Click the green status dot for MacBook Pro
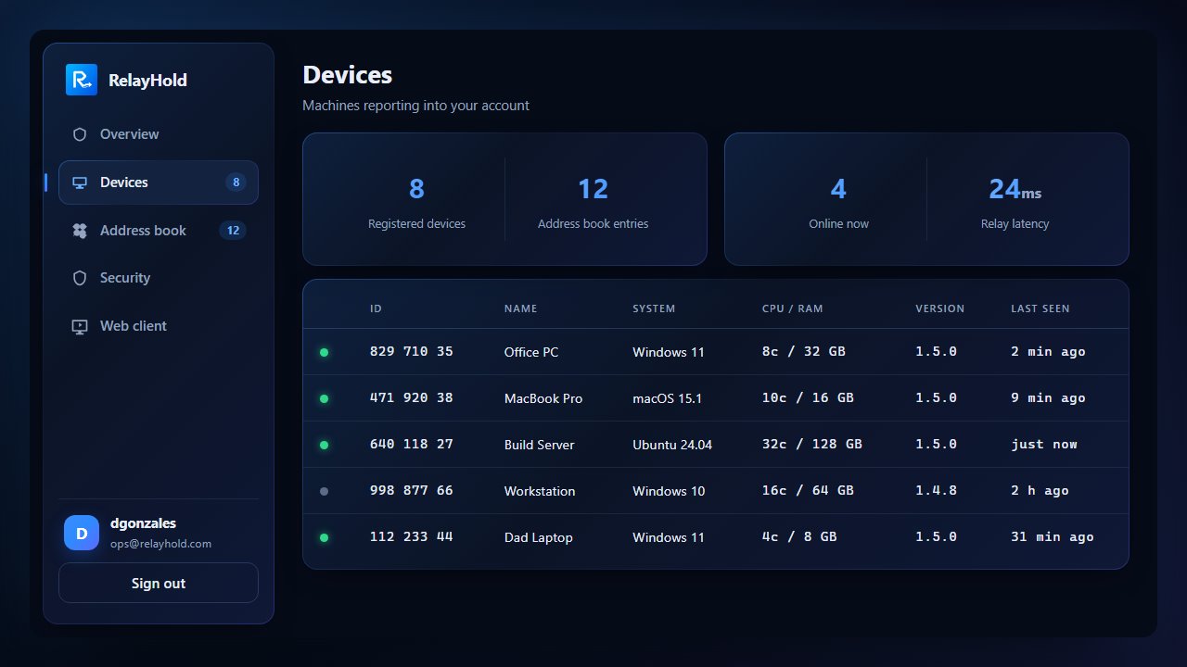The image size is (1187, 667). (324, 398)
